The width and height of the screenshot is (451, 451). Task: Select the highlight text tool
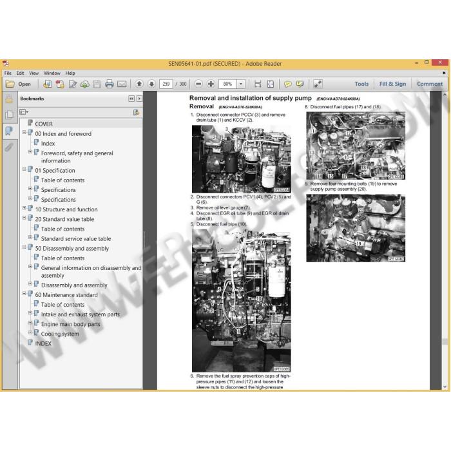click(300, 84)
